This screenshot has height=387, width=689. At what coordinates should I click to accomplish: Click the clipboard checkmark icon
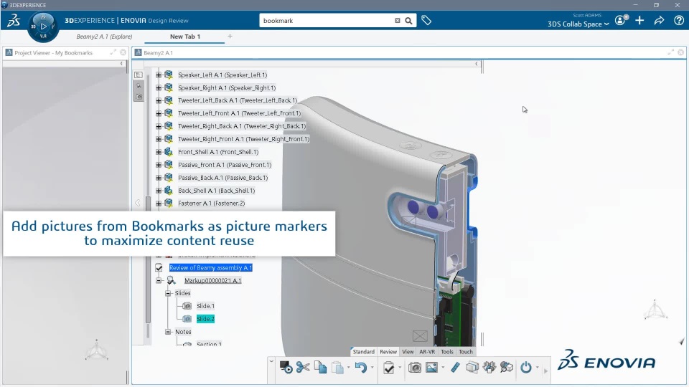click(389, 367)
